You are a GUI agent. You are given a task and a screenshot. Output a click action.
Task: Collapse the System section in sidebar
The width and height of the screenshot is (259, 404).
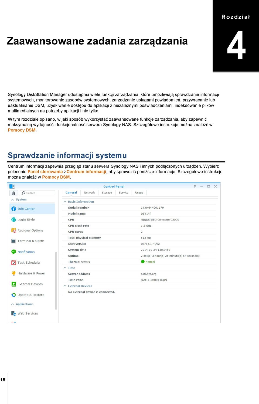point(12,200)
